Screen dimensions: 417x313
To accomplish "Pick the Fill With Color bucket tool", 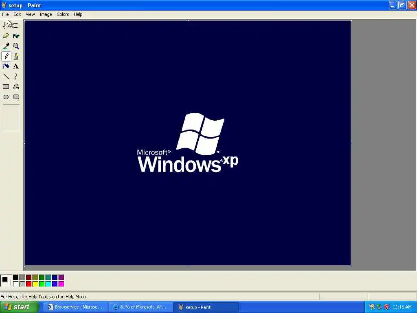I will click(16, 36).
